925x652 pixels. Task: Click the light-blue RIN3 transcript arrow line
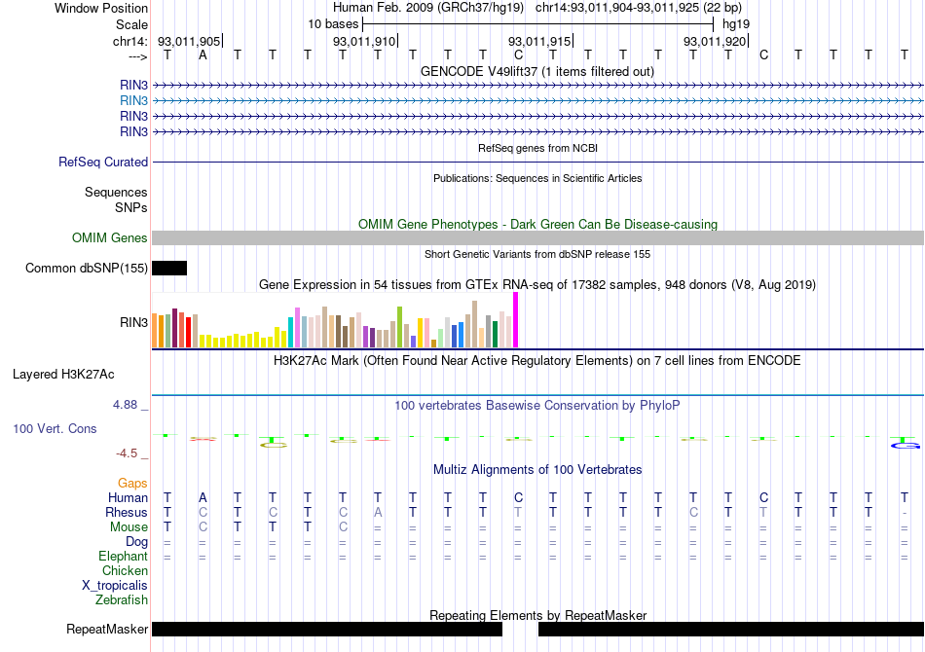click(x=537, y=101)
